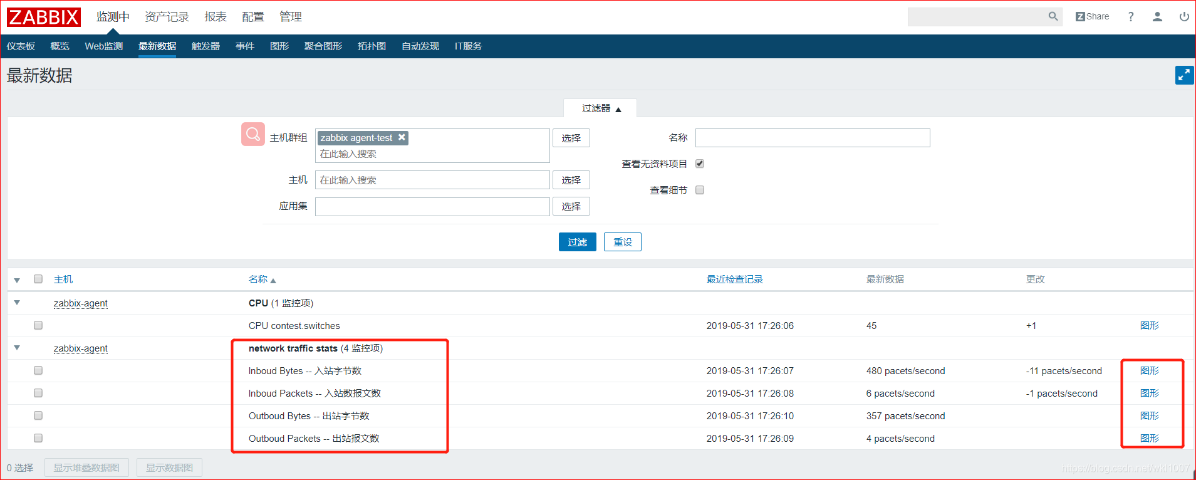Viewport: 1196px width, 480px height.
Task: Open 图形 for Outboud Packets
Action: tap(1150, 438)
